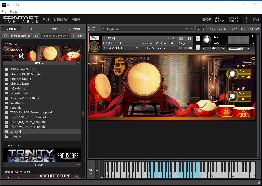Load next zg-g instrument preset

point(174,38)
